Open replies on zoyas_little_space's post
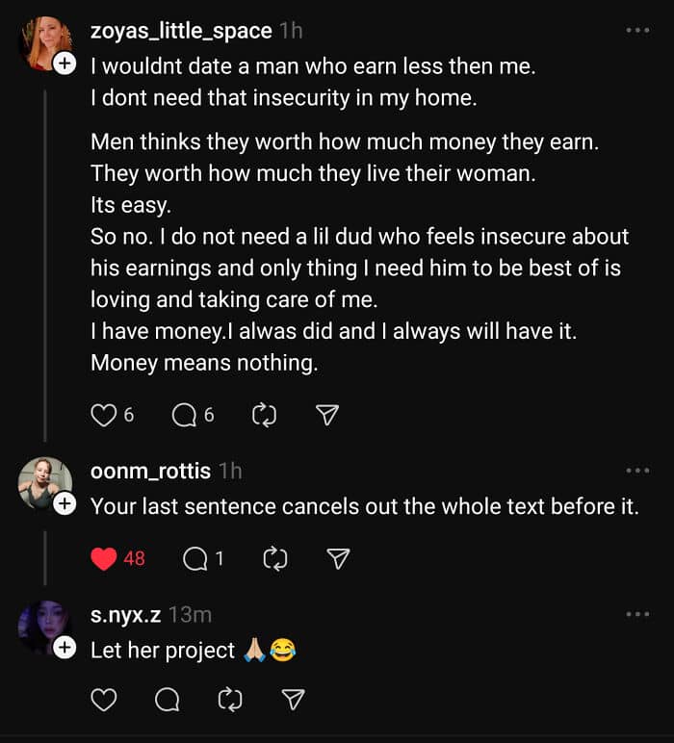This screenshot has height=743, width=674. click(x=183, y=415)
